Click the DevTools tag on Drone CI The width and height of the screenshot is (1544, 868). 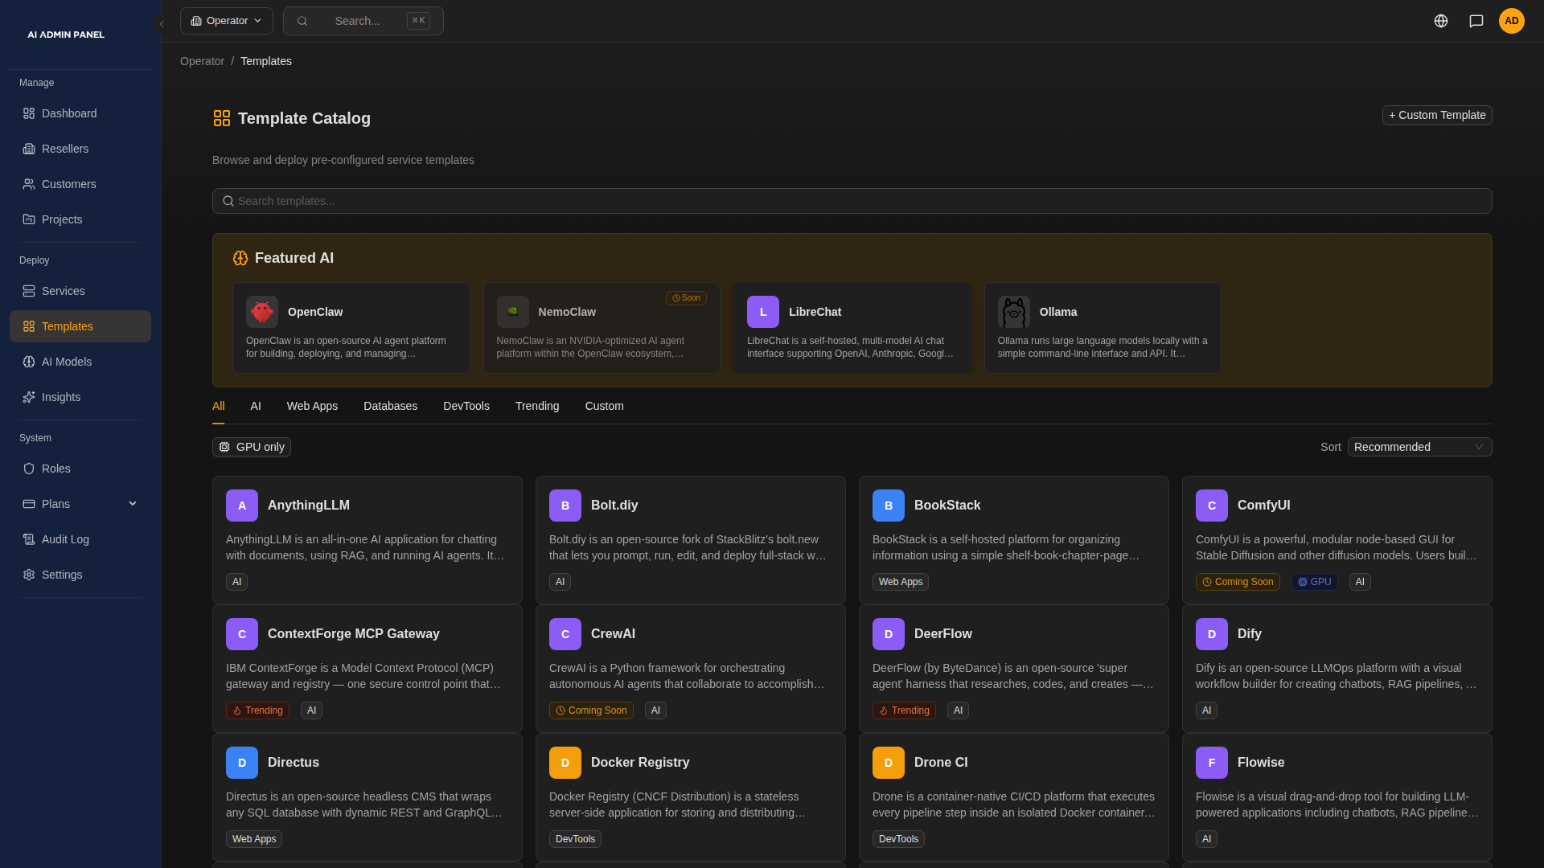pos(898,839)
